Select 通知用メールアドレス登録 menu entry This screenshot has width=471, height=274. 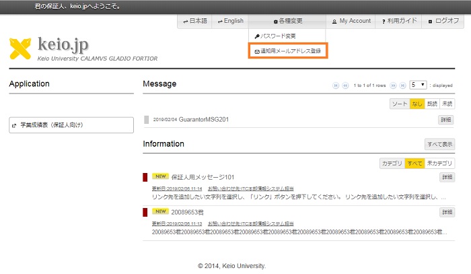pyautogui.click(x=287, y=51)
